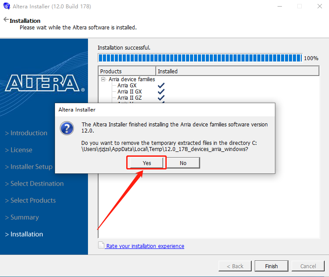Image resolution: width=329 pixels, height=277 pixels.
Task: Select the Arria GX row
Action: pyautogui.click(x=127, y=86)
